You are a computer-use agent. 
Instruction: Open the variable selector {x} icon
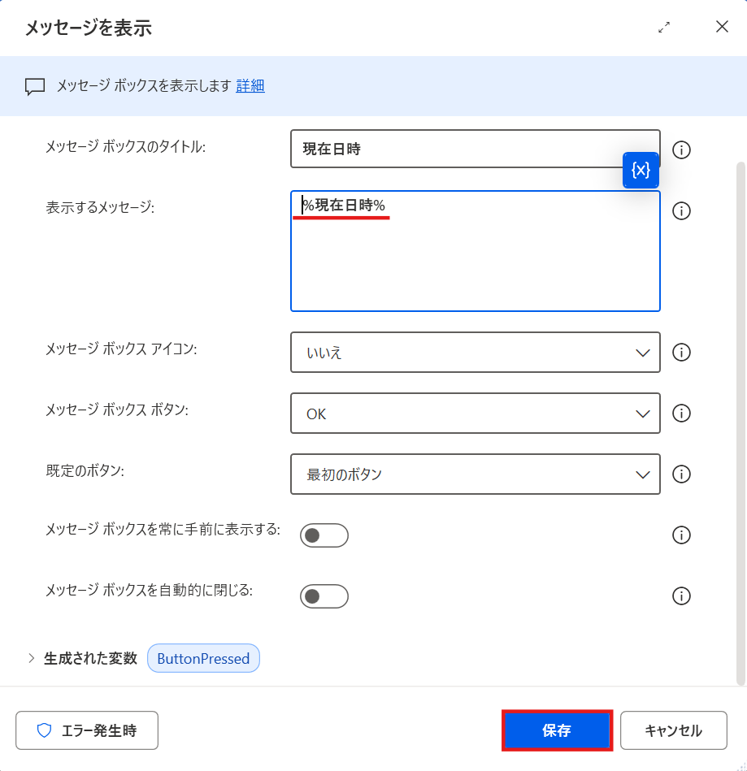pyautogui.click(x=641, y=170)
